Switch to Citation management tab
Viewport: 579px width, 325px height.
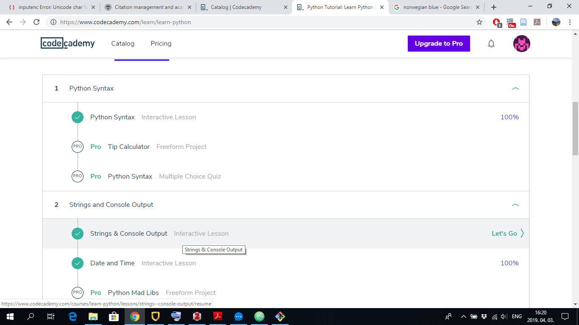pyautogui.click(x=148, y=7)
